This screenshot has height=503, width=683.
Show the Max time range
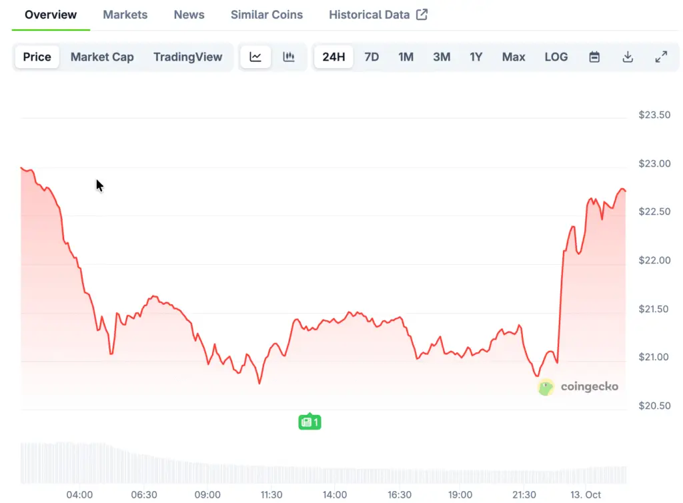click(514, 57)
